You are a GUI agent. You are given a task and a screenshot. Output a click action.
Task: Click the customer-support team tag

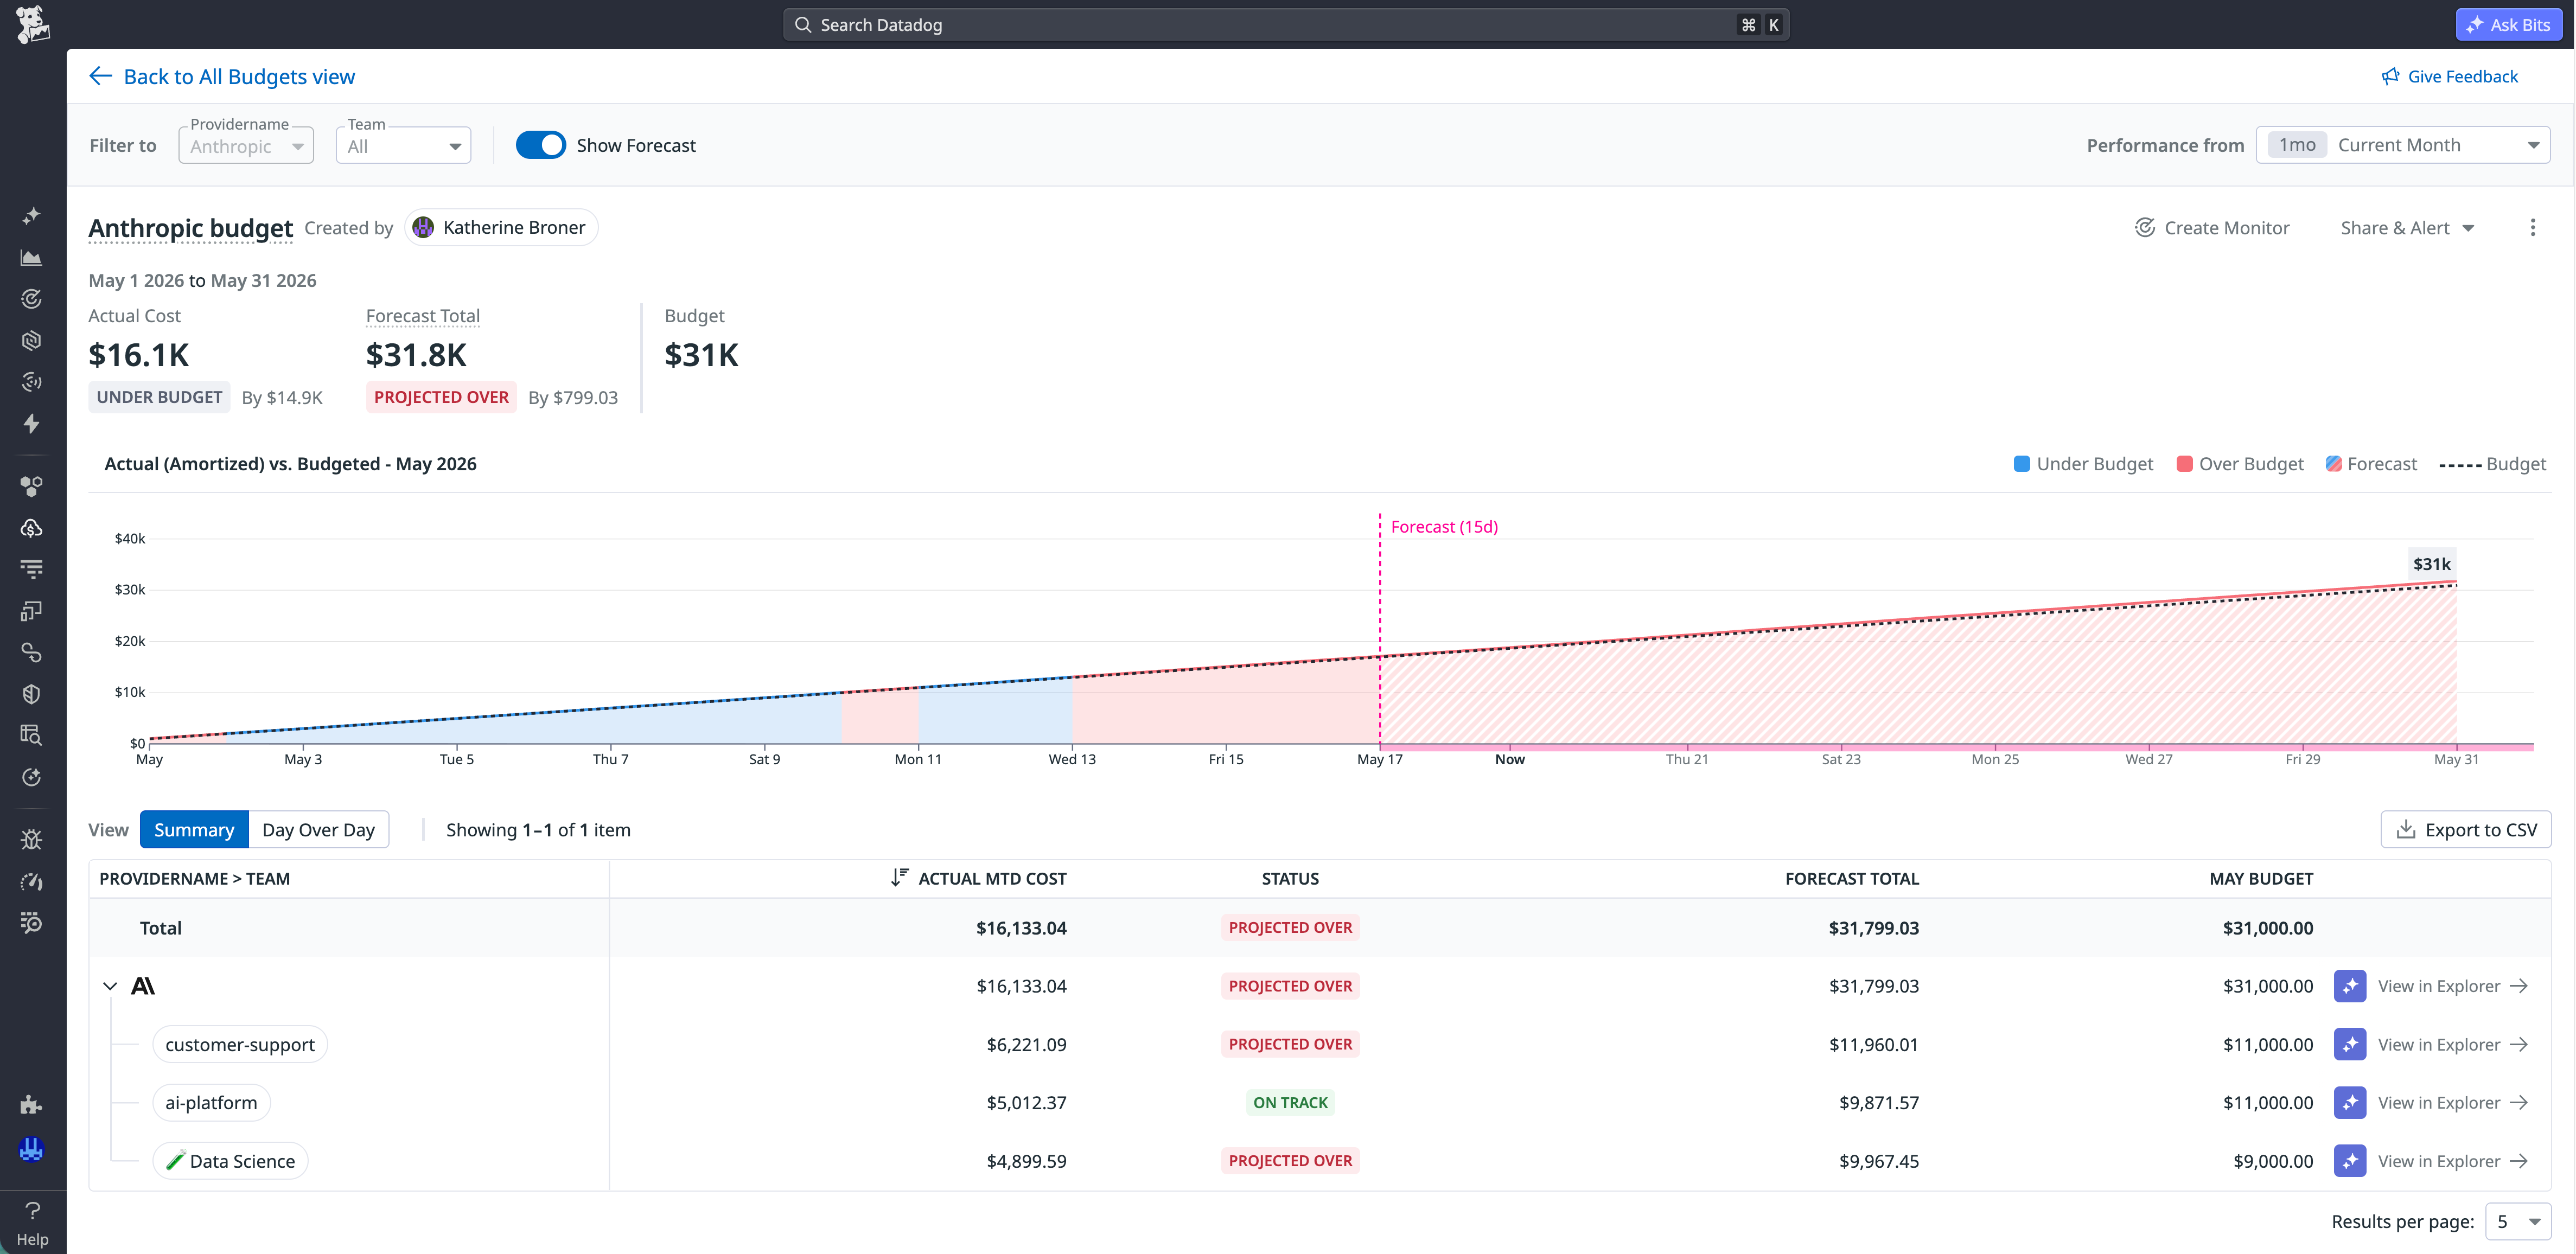pyautogui.click(x=240, y=1045)
